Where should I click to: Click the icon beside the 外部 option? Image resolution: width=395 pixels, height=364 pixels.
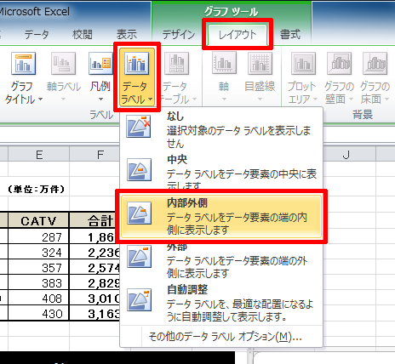click(x=139, y=257)
